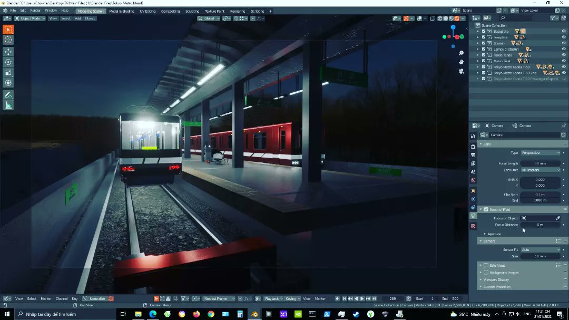Open the Scene properties tab
The width and height of the screenshot is (569, 320).
click(x=473, y=172)
